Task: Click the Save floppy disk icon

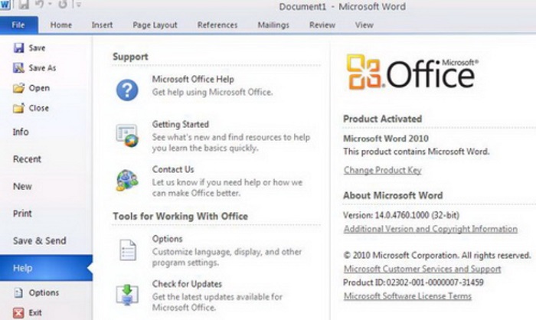Action: 18,47
